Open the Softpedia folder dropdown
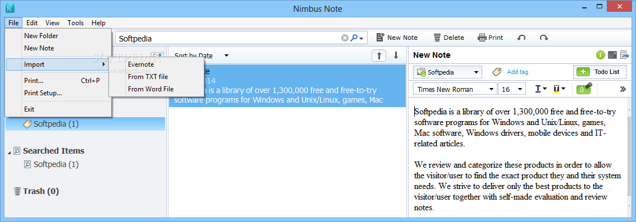 (x=447, y=72)
